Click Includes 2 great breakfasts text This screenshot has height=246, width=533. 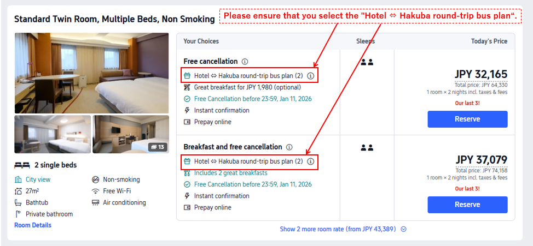coord(230,173)
